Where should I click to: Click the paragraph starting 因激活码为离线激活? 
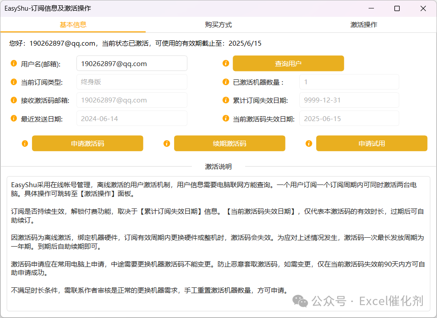click(217, 242)
